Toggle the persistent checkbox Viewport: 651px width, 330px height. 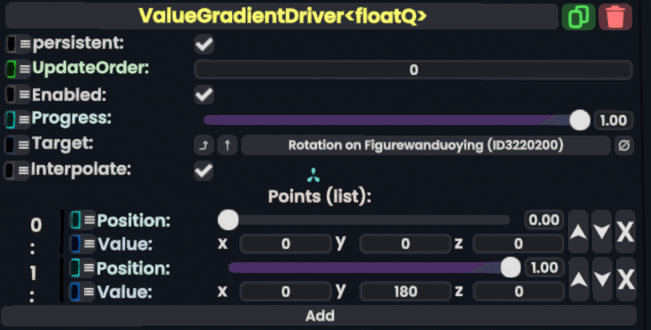204,44
